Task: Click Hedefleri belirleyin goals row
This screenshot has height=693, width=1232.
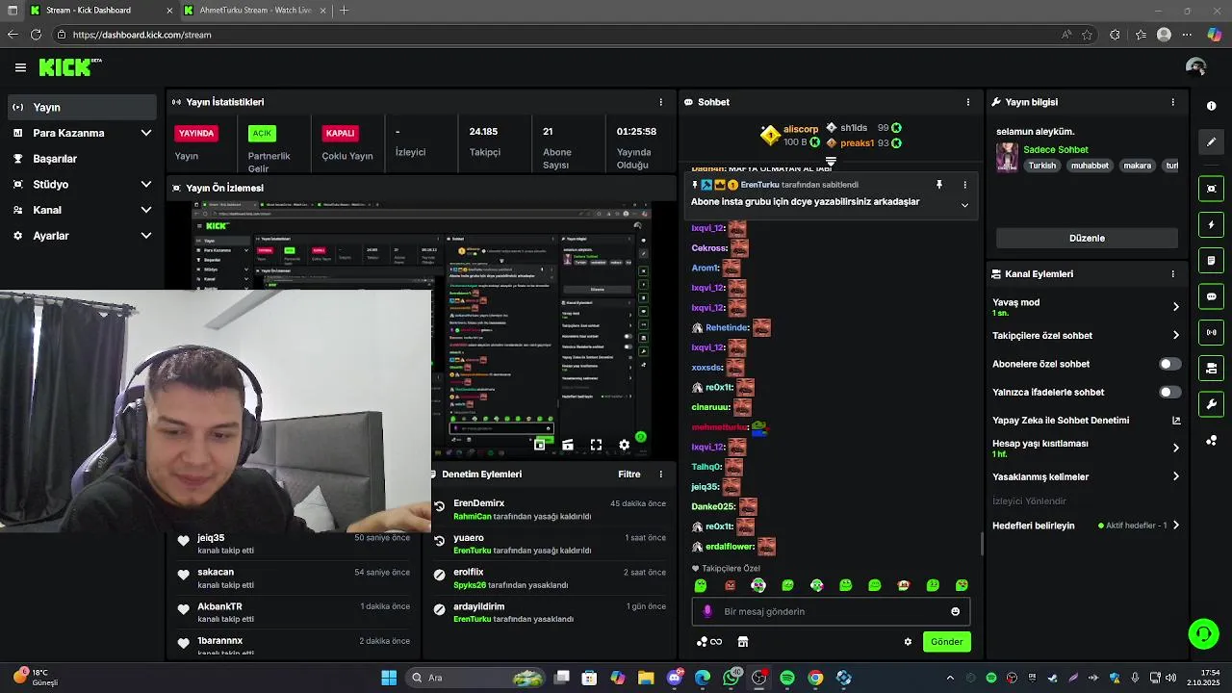Action: tap(1087, 526)
